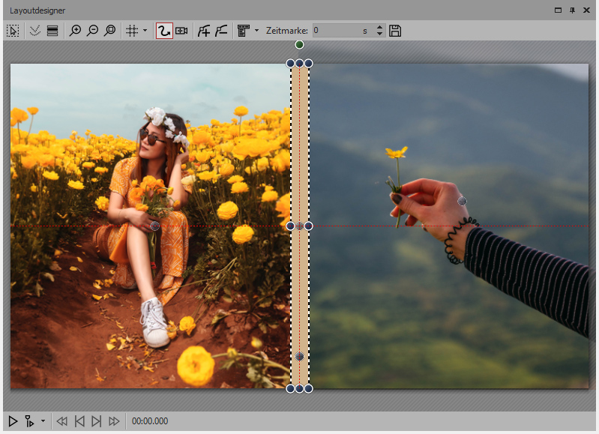Open the grid options dropdown arrow
Viewport: 599px width, 434px height.
point(145,31)
